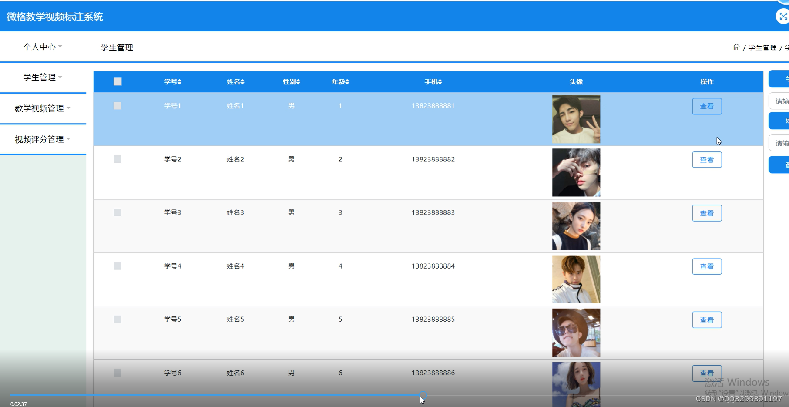This screenshot has height=407, width=789.
Task: Click phone number 13823888882
Action: pyautogui.click(x=433, y=159)
